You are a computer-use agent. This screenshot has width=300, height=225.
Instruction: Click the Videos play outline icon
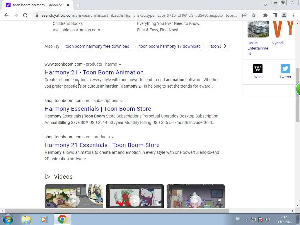47,177
